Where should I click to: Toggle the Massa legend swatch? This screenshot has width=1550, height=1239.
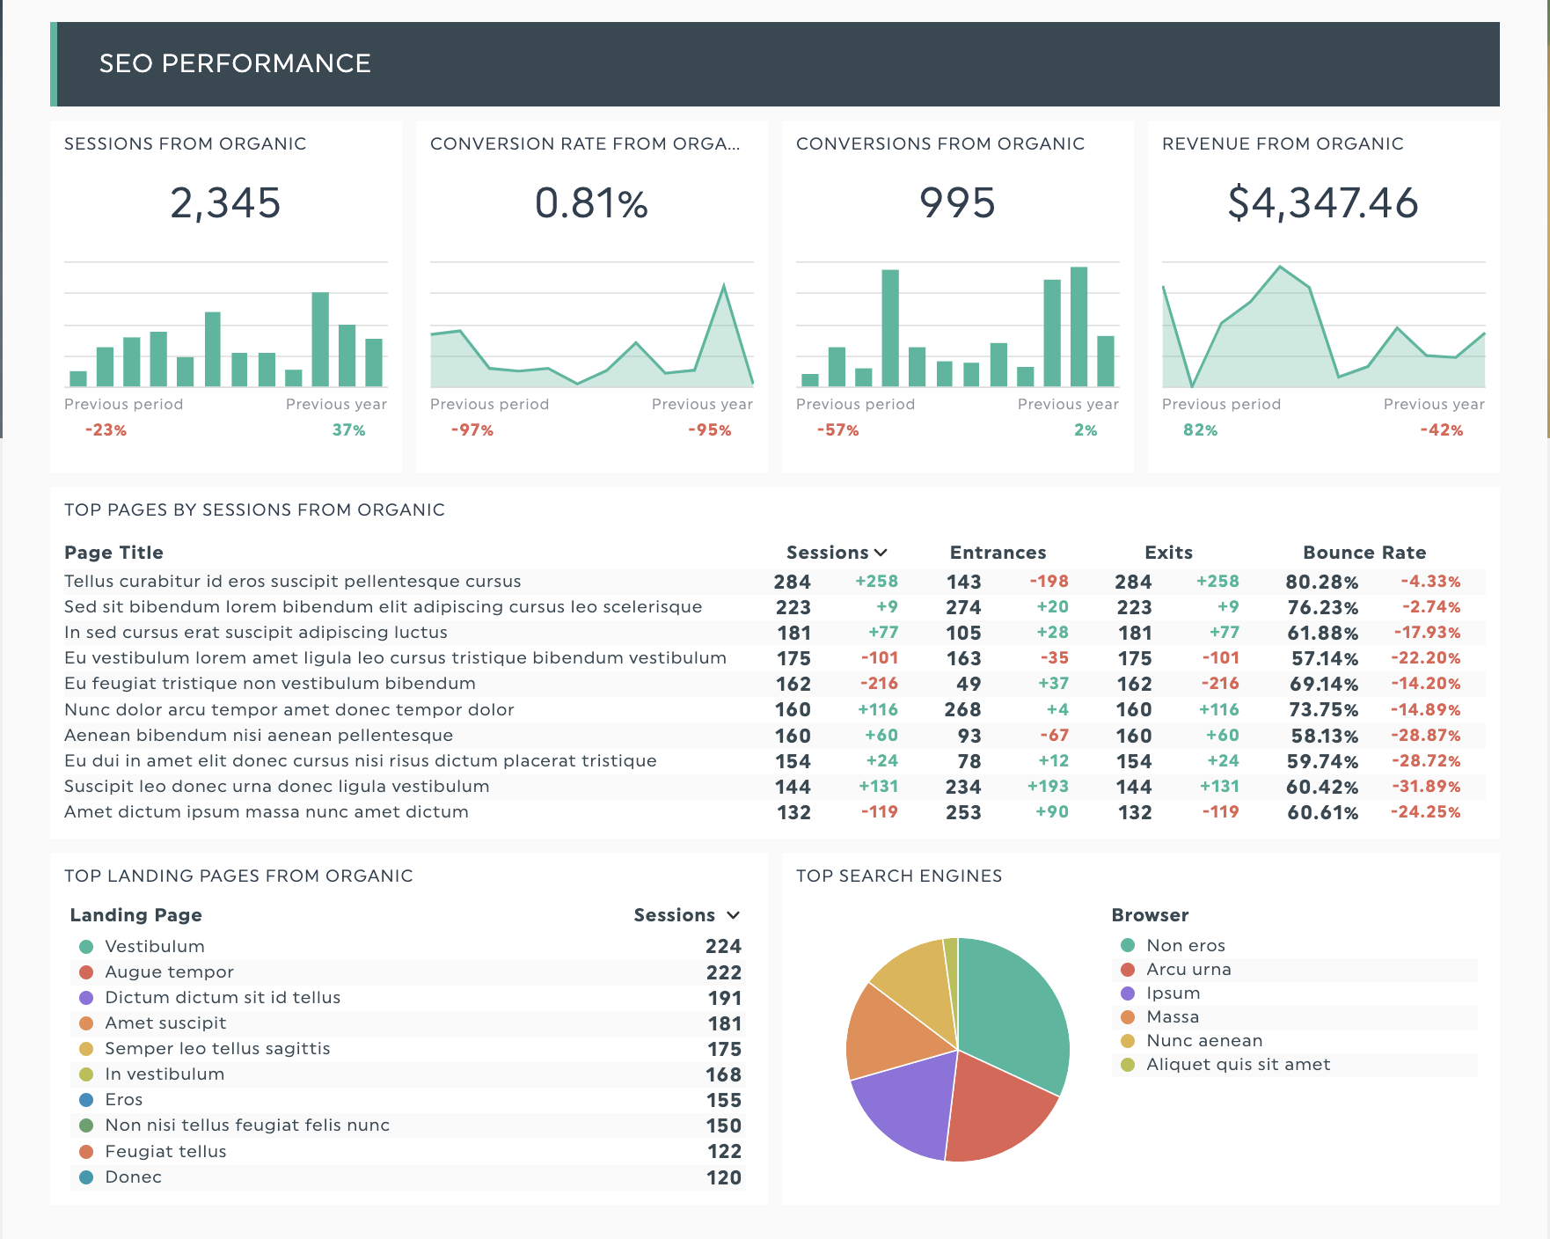click(1128, 1017)
